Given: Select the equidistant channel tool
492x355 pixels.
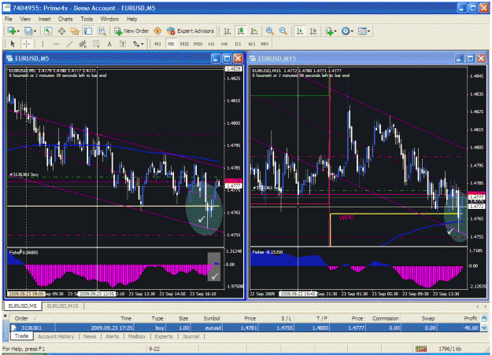Looking at the screenshot, I should (83, 44).
